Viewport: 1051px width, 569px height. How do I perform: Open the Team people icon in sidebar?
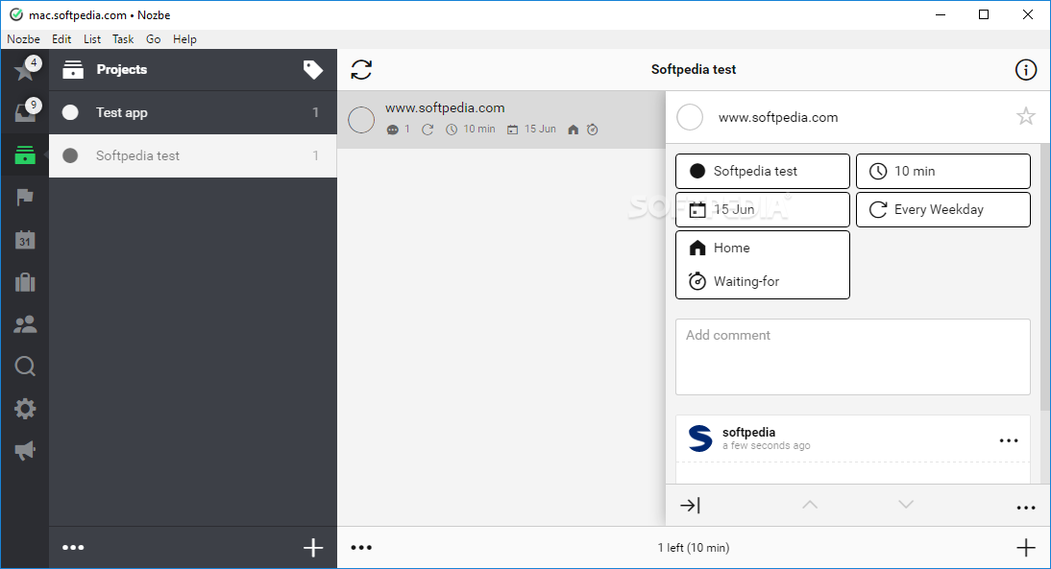pyautogui.click(x=25, y=324)
